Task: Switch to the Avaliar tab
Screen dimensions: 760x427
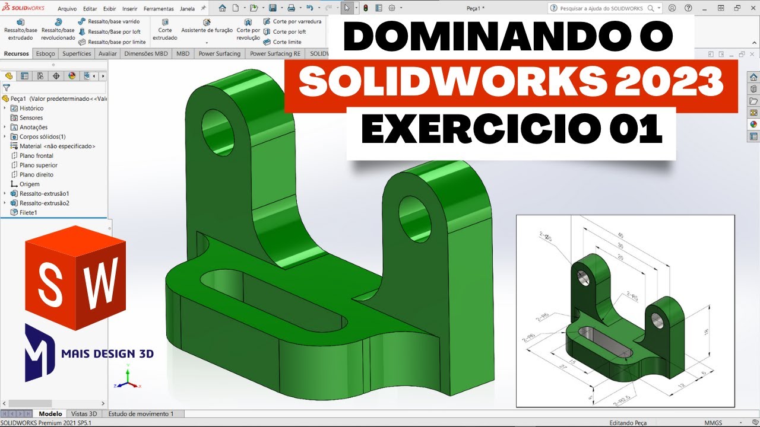Action: [107, 53]
